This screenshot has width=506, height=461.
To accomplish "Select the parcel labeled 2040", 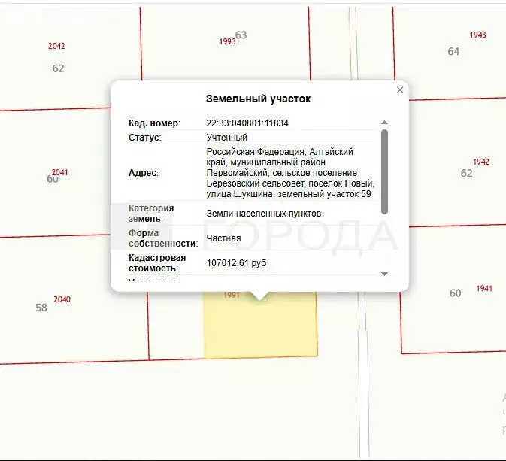I will [62, 299].
